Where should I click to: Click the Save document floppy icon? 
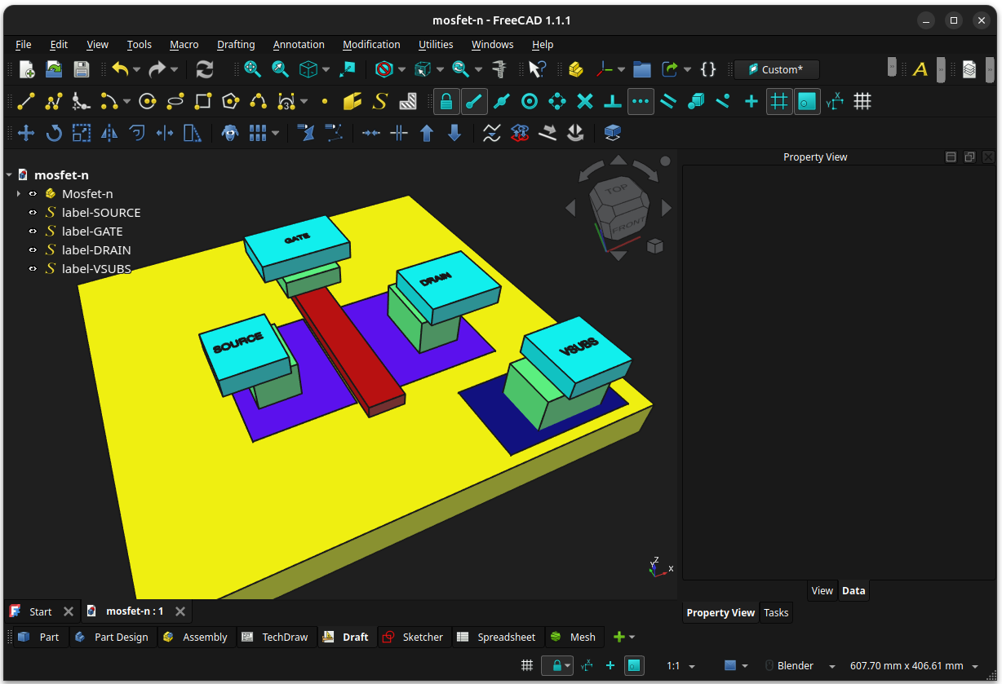(x=81, y=69)
